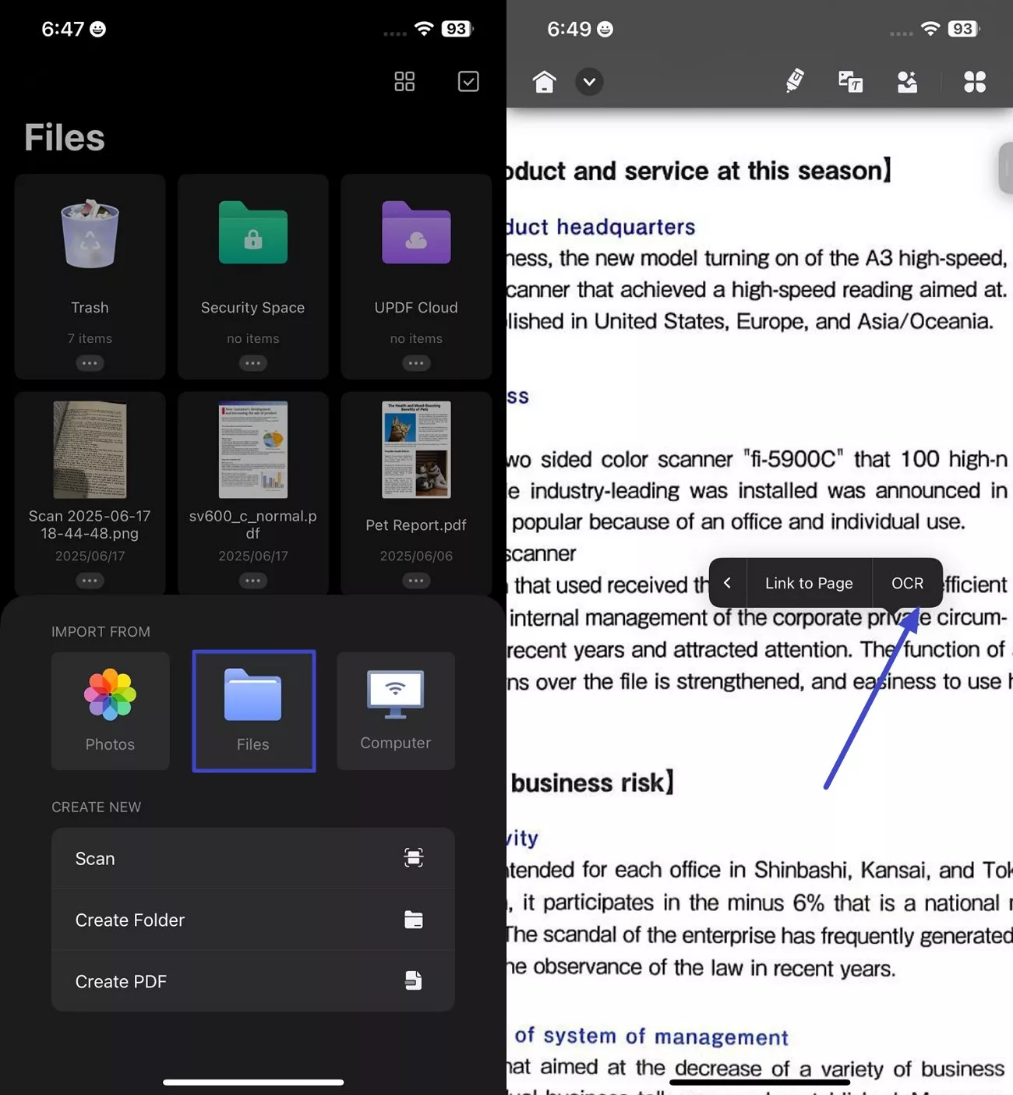Viewport: 1013px width, 1095px height.
Task: Tap the translate text icon
Action: [x=850, y=81]
